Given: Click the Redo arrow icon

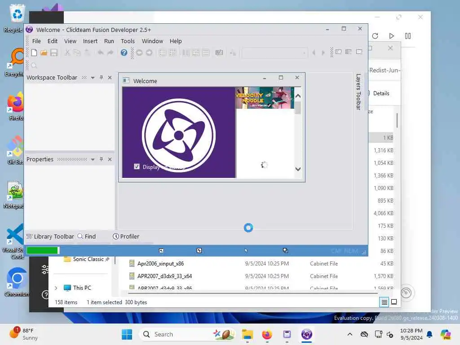Looking at the screenshot, I should coord(110,53).
